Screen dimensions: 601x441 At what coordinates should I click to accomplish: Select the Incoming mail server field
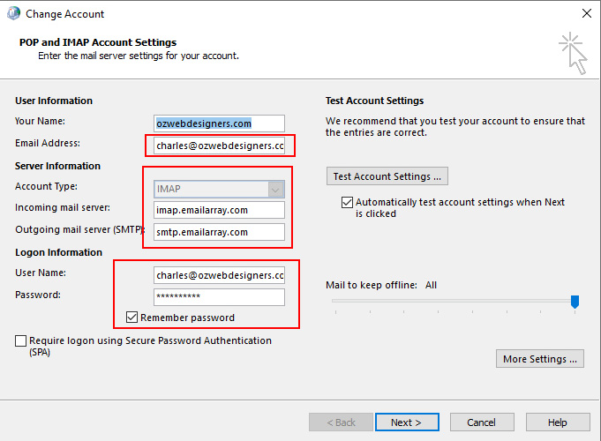click(x=219, y=210)
